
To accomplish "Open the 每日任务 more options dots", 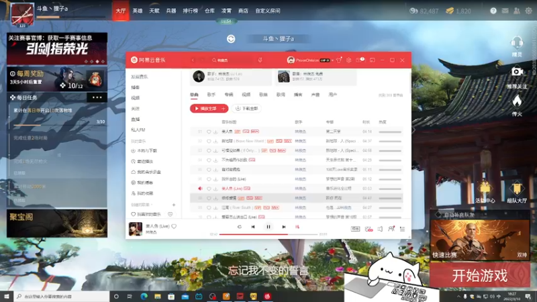I will (x=97, y=97).
